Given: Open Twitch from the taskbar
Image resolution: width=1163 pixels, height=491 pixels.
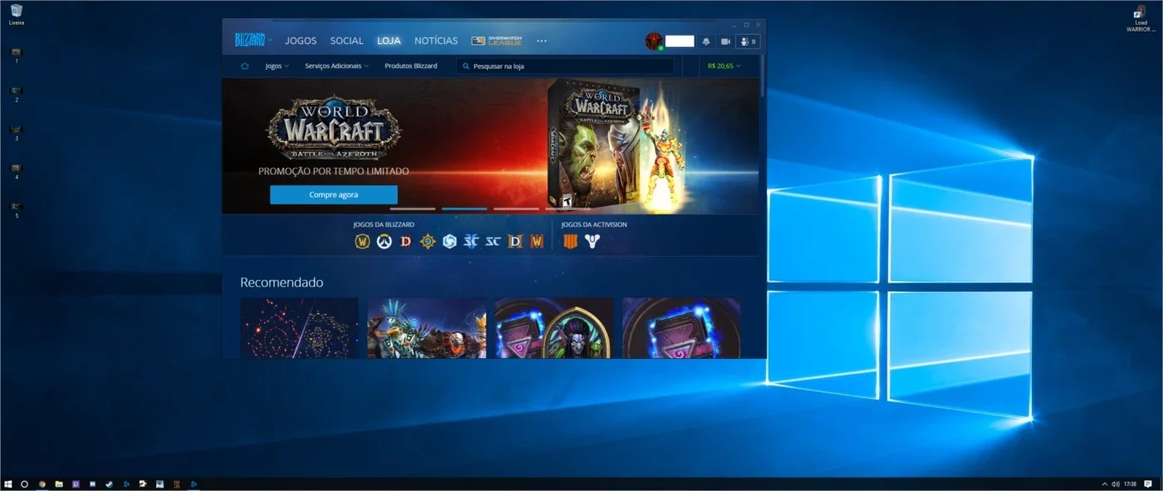Looking at the screenshot, I should [x=76, y=484].
